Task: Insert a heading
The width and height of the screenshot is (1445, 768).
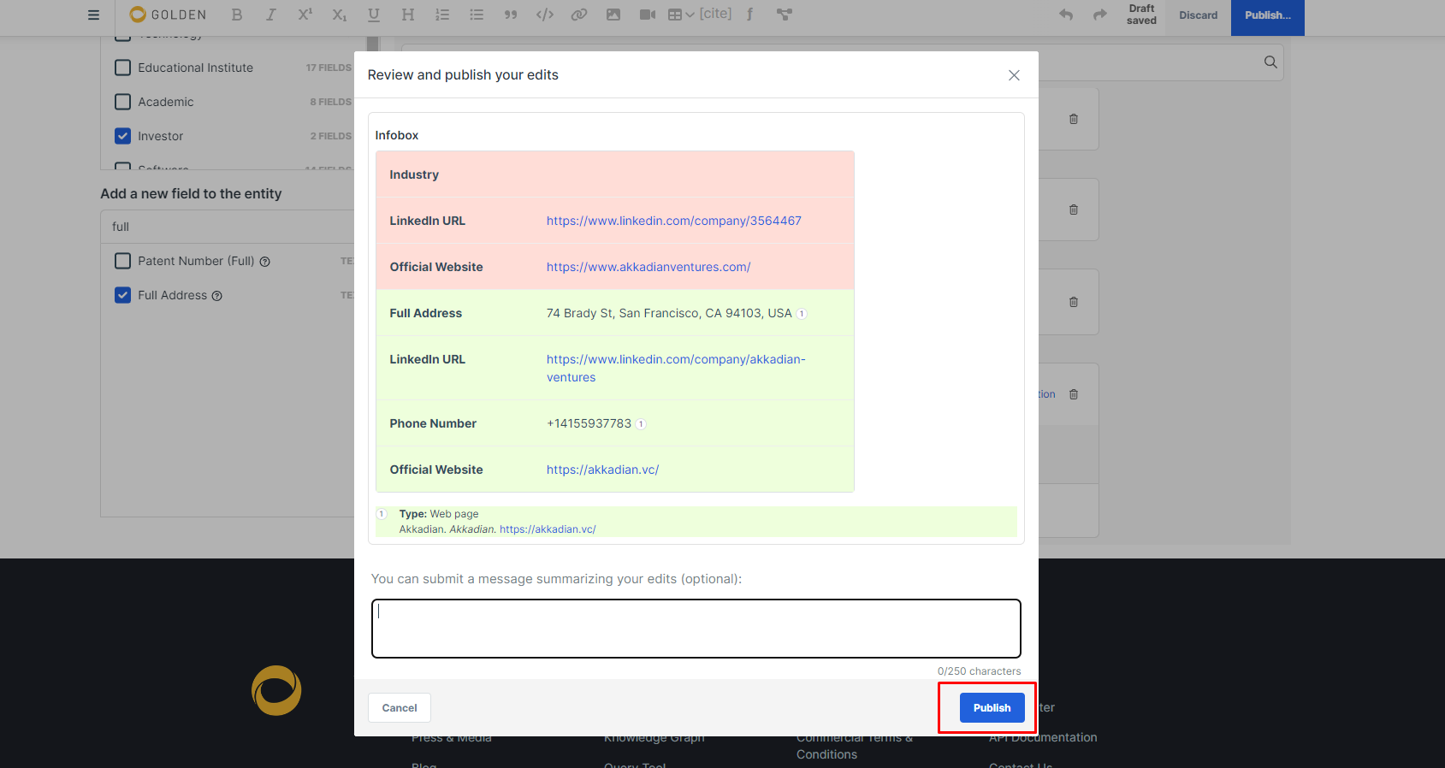Action: 408,15
